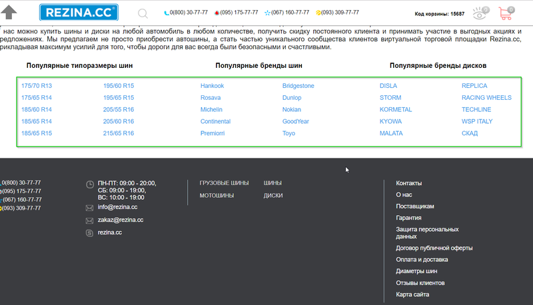Email info@rezina.cc from footer
Viewport: 533px width, 305px height.
pos(118,207)
